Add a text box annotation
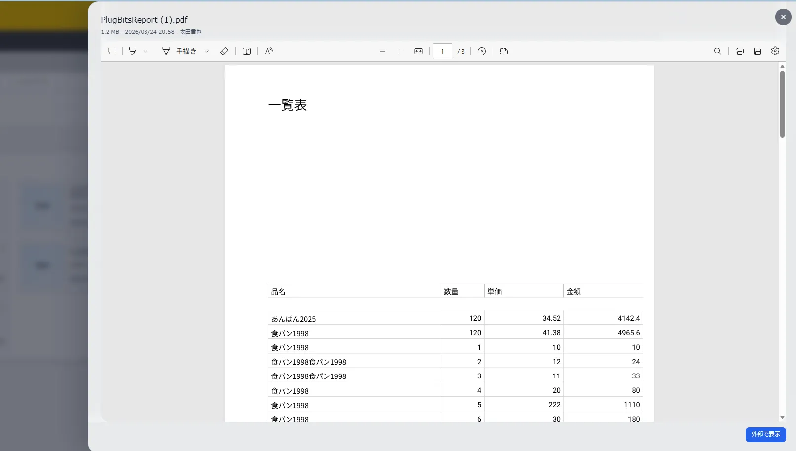796x451 pixels. coord(246,51)
